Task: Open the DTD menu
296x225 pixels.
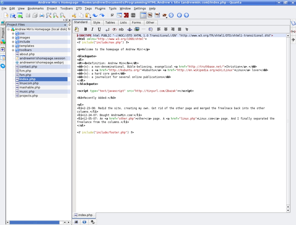Action: (79, 8)
